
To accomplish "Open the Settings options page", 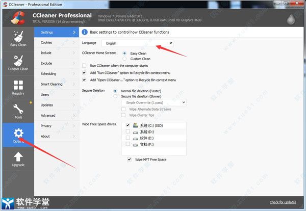I will (x=57, y=32).
